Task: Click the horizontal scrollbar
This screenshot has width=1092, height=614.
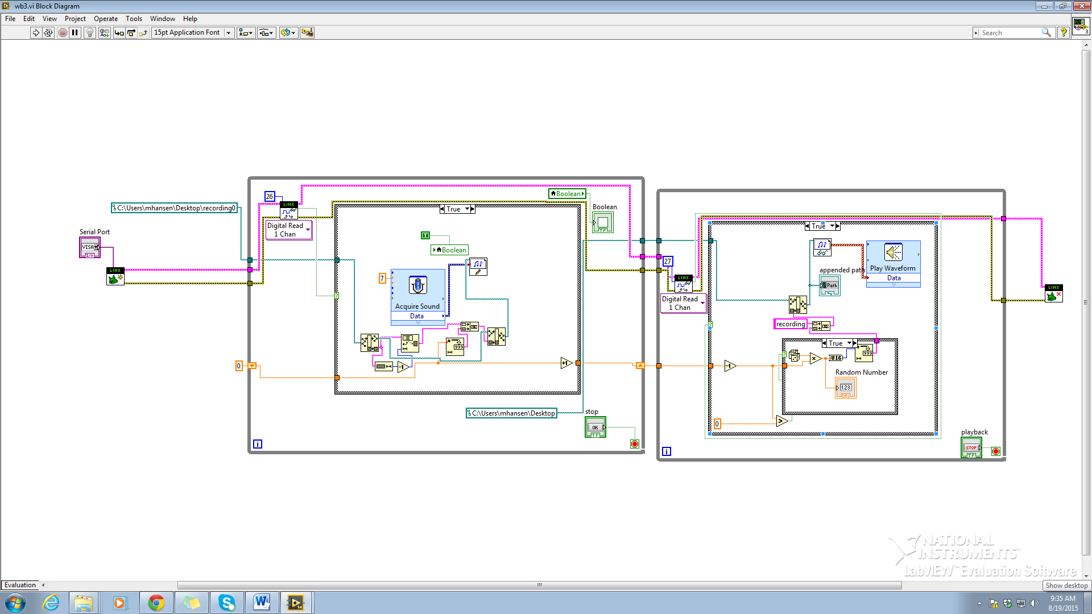Action: 539,585
